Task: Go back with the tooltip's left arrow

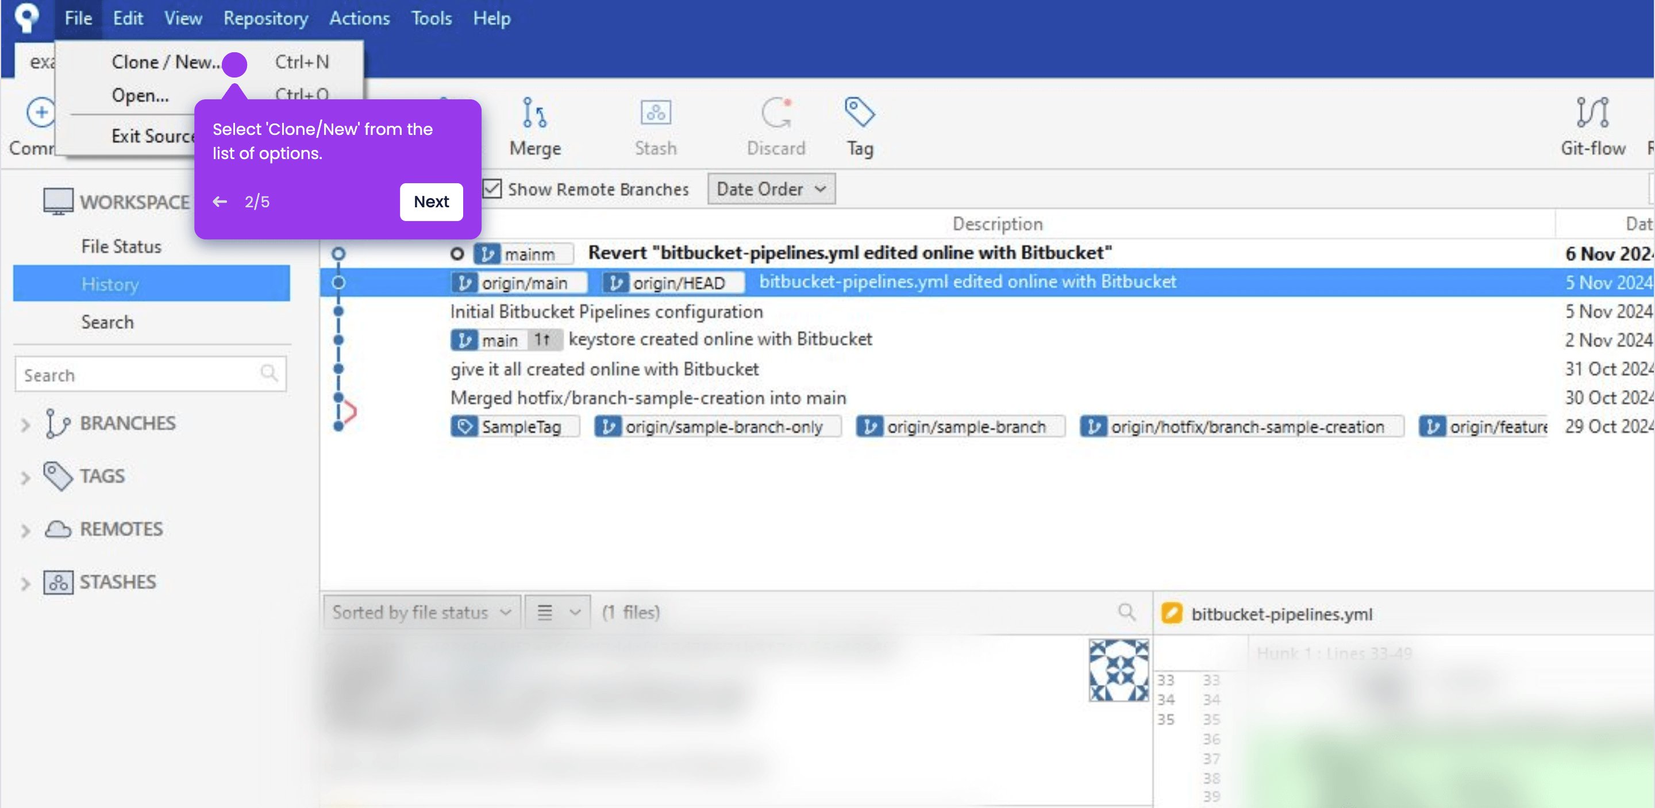Action: (220, 202)
